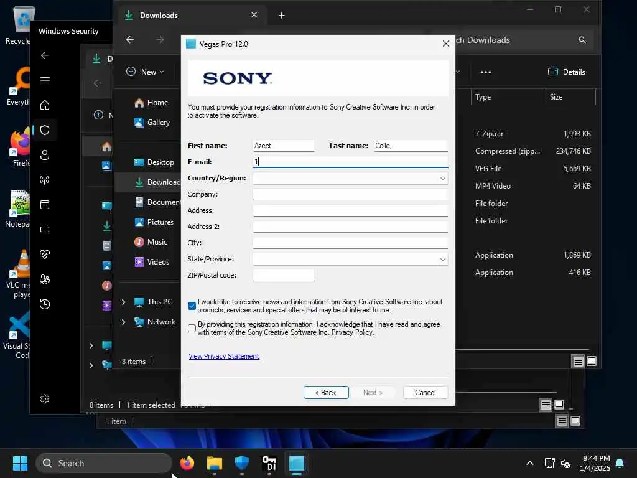Open Music in the navigation pane
Image resolution: width=637 pixels, height=478 pixels.
(151, 242)
